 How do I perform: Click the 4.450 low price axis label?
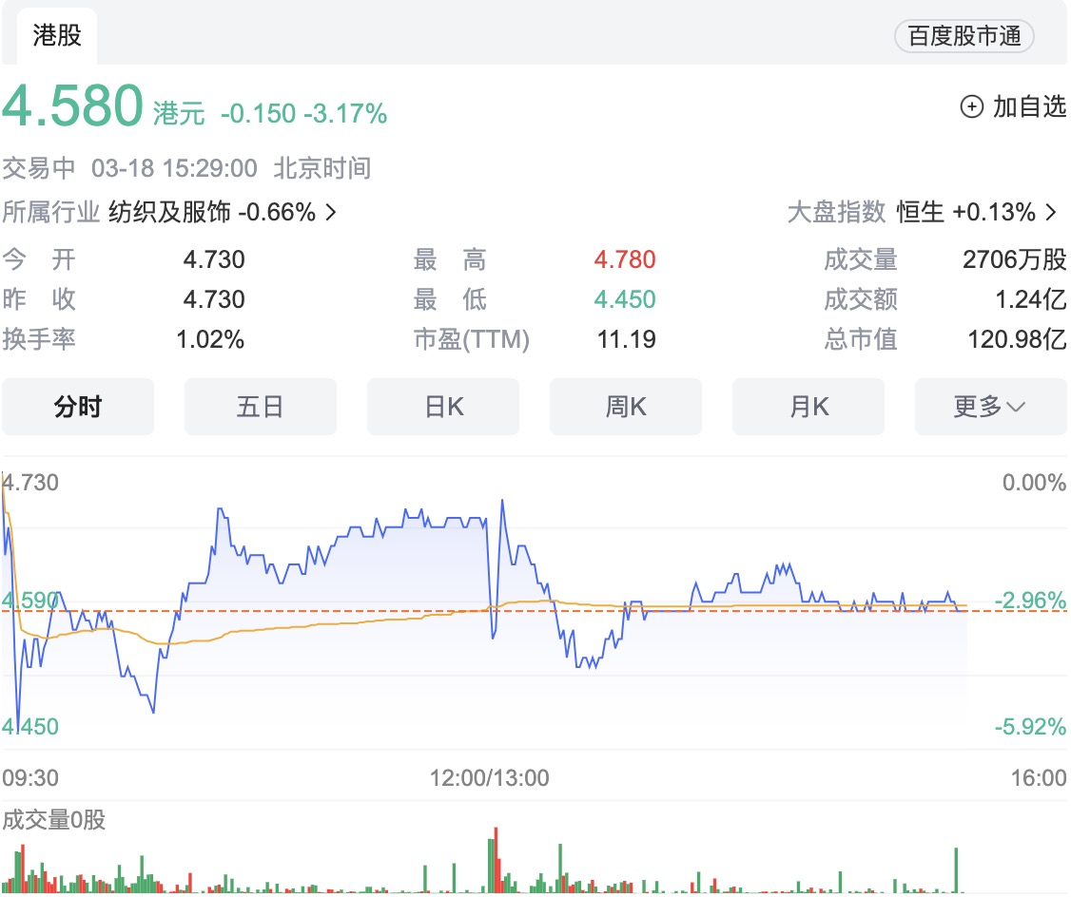coord(30,727)
